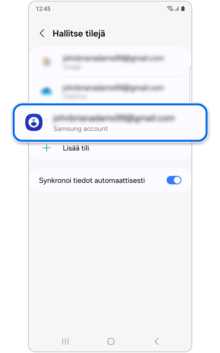Tap the green plus icon
The image size is (220, 353).
click(47, 148)
